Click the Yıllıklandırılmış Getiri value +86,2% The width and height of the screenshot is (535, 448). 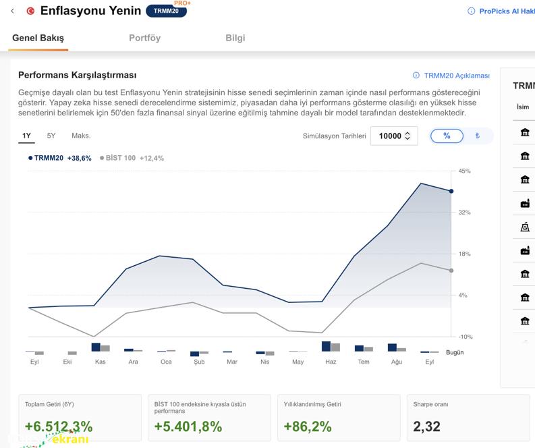pos(308,426)
